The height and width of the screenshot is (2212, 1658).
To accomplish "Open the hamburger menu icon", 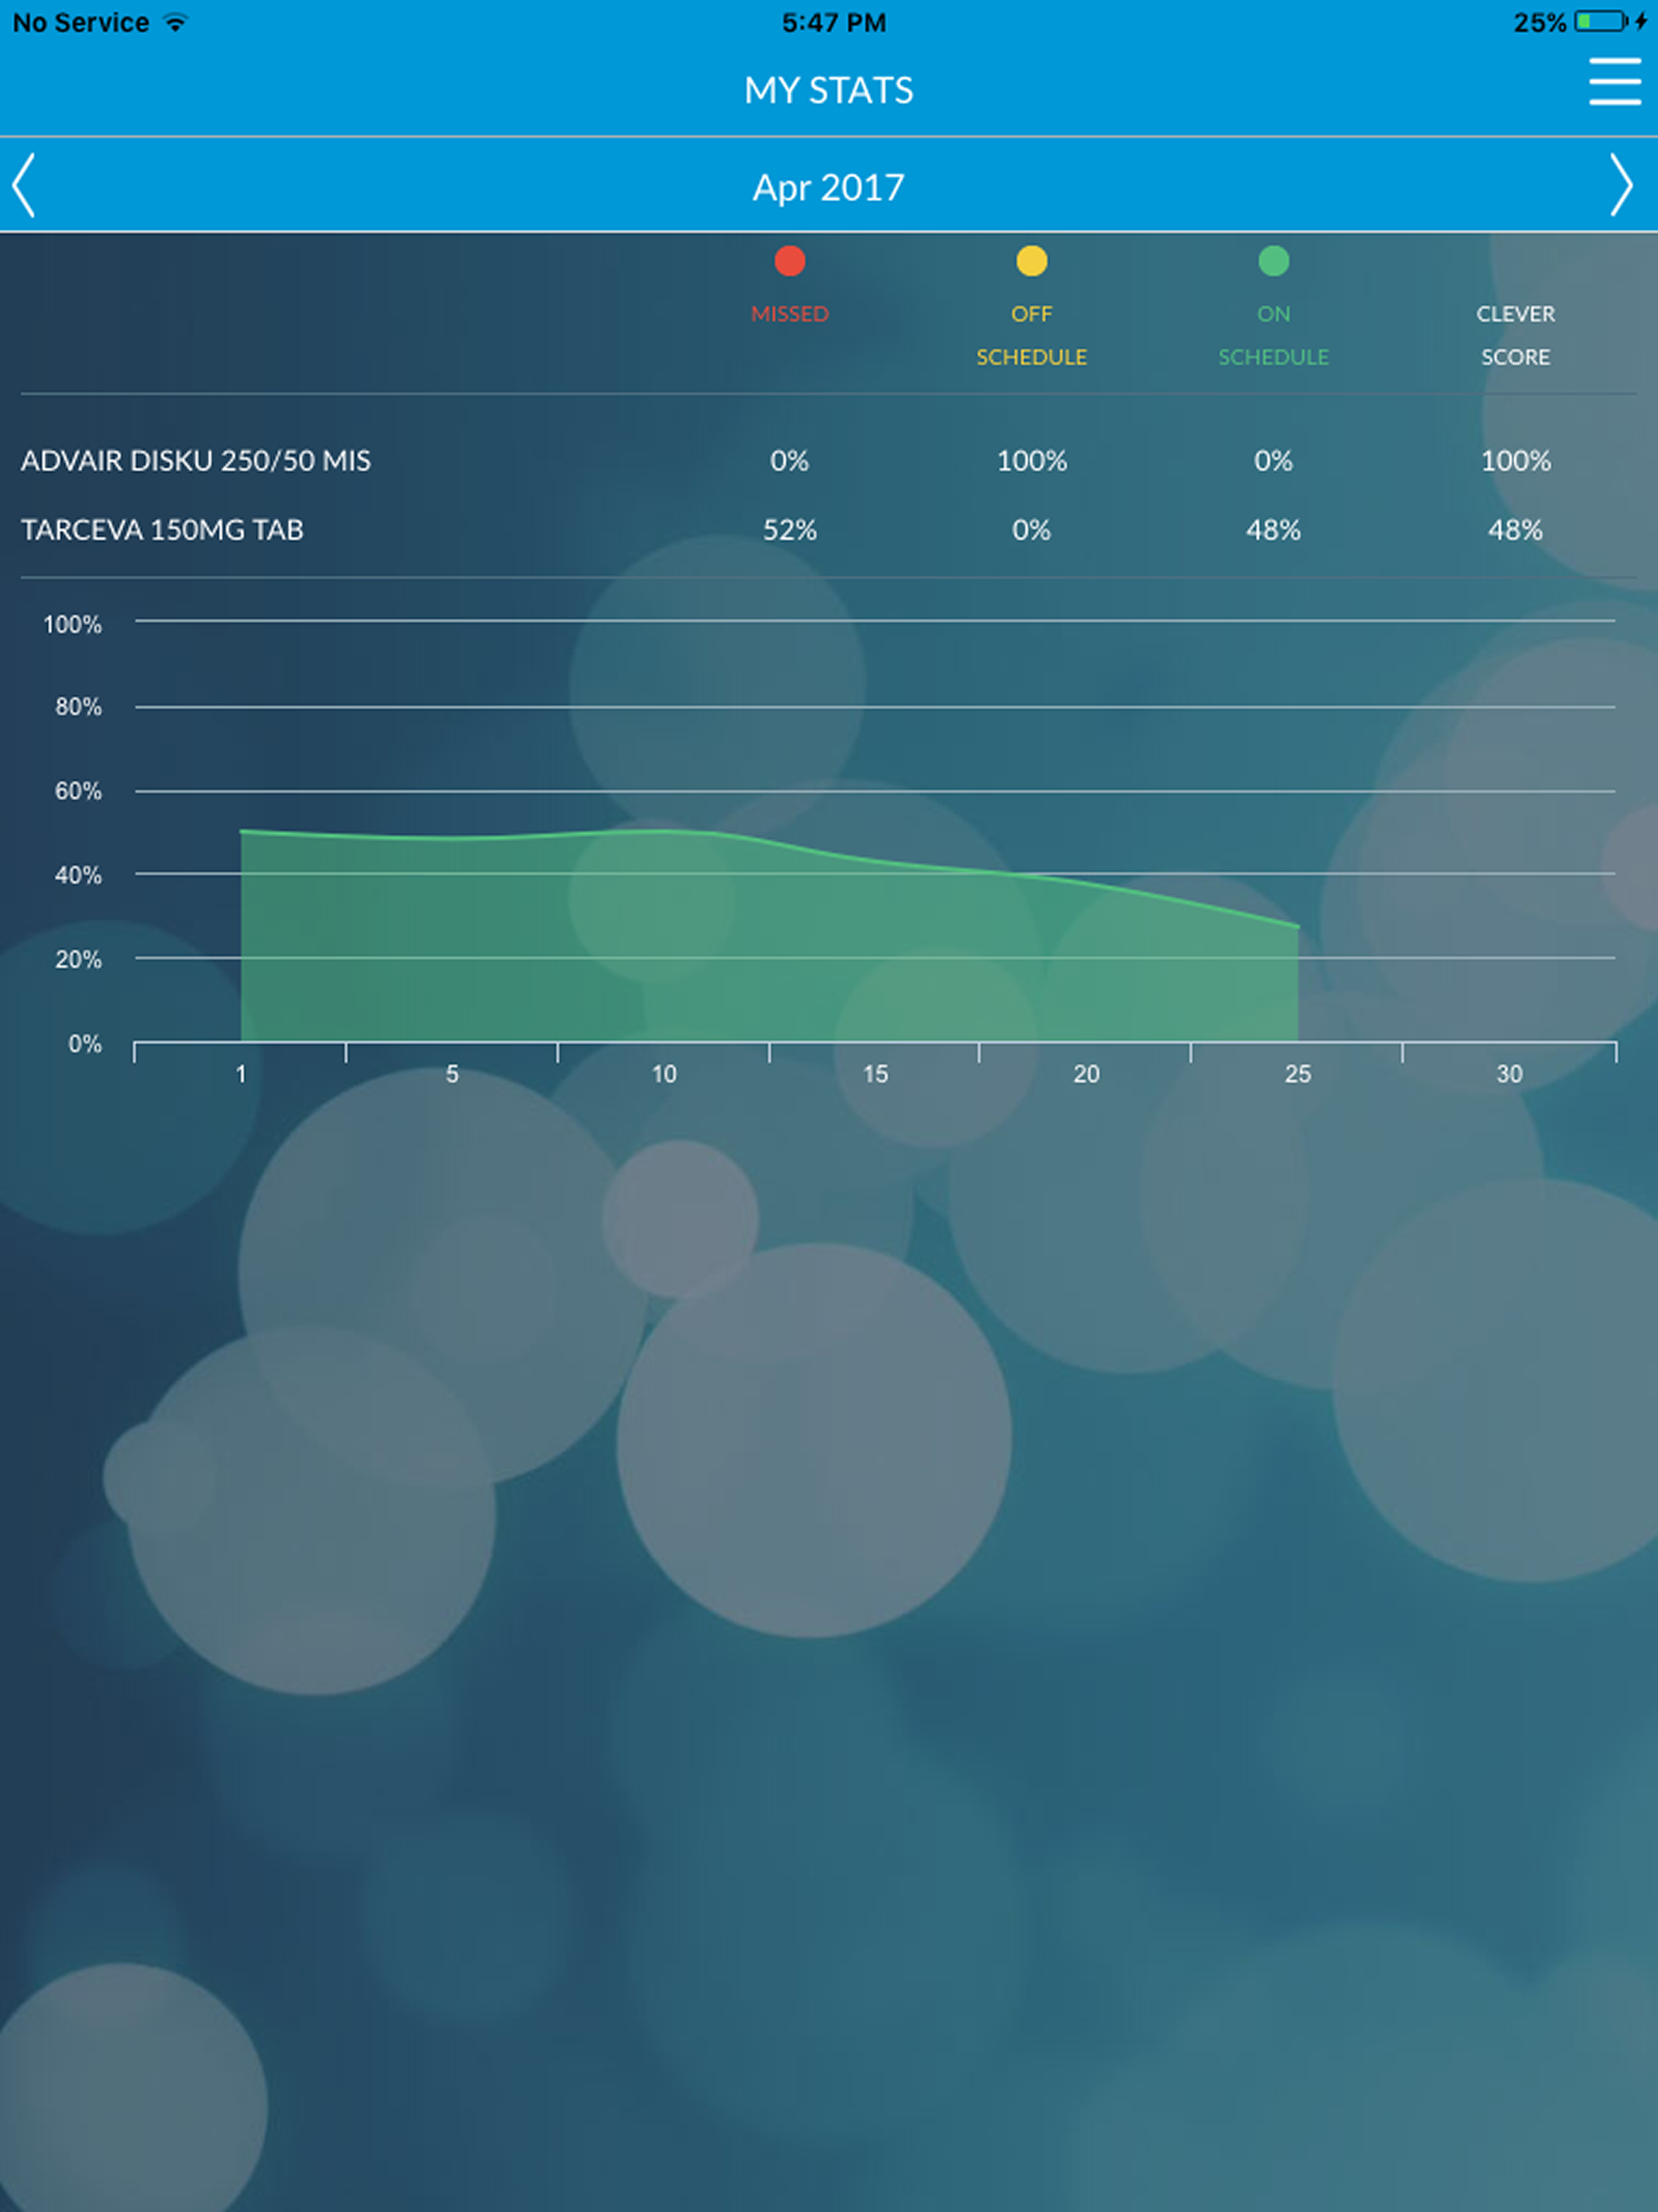I will click(x=1614, y=81).
